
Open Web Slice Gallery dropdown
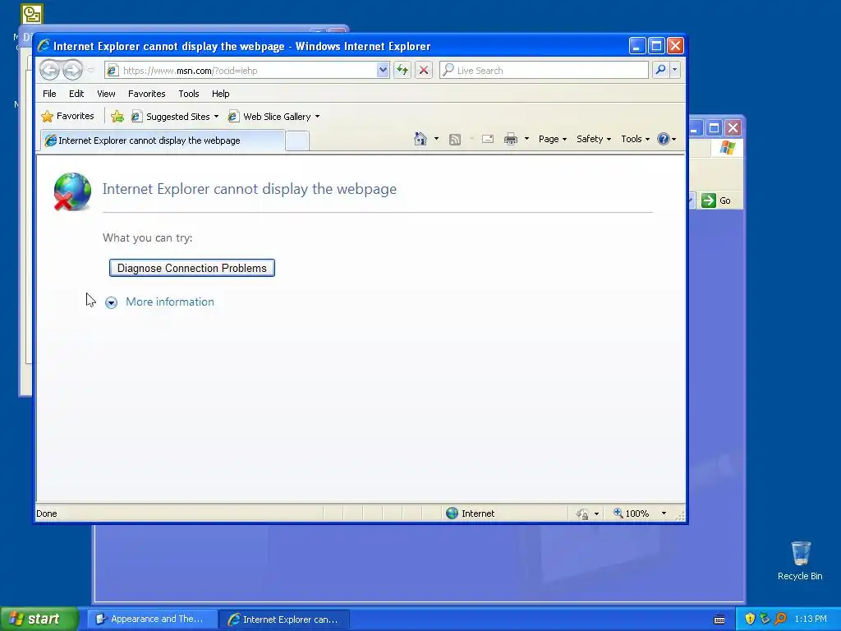274,117
